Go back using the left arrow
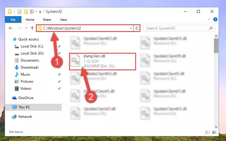Screen dimensions: 226x141 11,28
